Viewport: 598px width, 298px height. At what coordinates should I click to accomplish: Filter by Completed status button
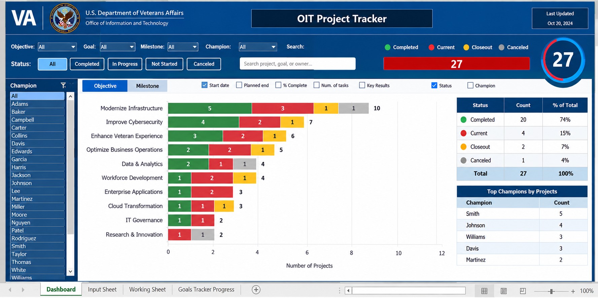87,64
